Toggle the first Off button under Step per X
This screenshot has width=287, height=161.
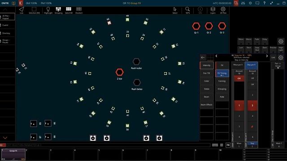click(252, 78)
